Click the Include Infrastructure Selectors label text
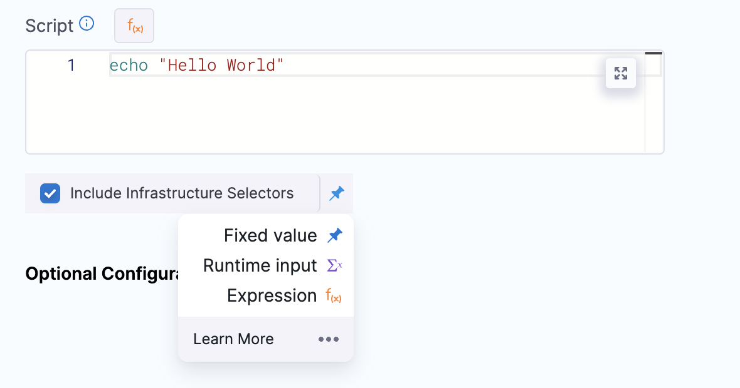Viewport: 740px width, 388px height. [x=181, y=193]
